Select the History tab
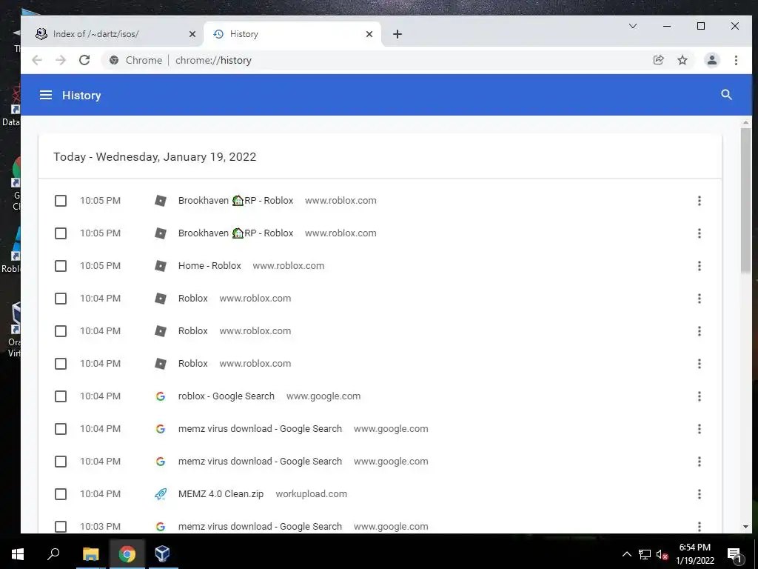Image resolution: width=758 pixels, height=569 pixels. (x=292, y=34)
